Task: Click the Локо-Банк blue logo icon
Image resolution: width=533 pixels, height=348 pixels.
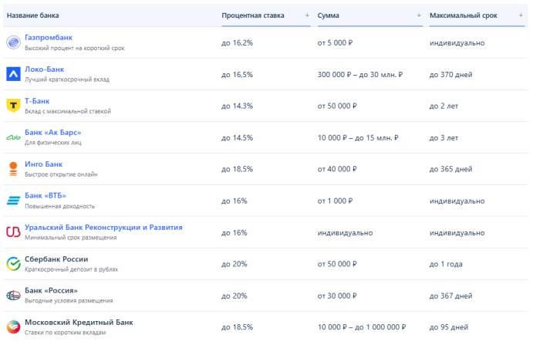Action: click(x=13, y=74)
